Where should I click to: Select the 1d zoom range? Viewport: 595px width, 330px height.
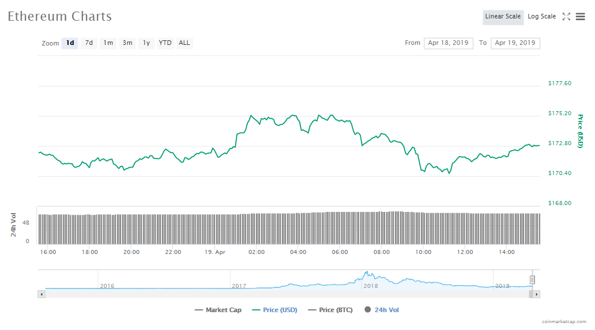pos(70,43)
